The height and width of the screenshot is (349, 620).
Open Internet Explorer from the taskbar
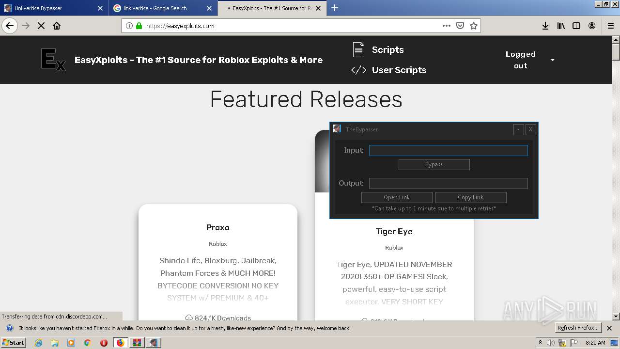click(38, 343)
